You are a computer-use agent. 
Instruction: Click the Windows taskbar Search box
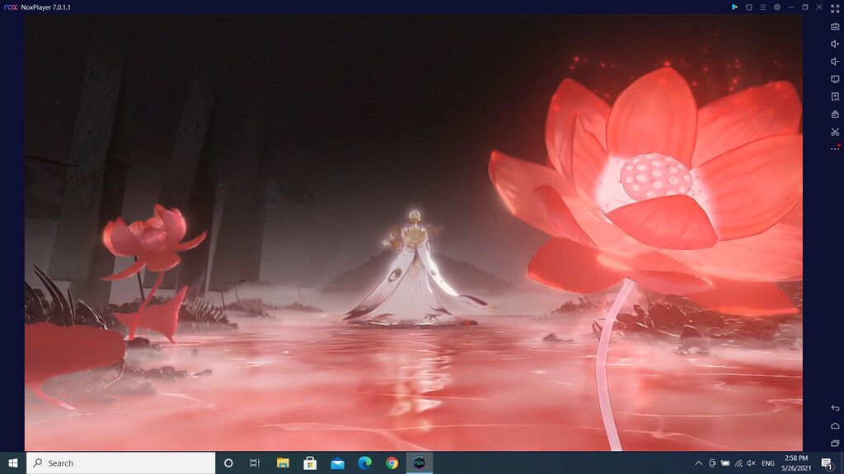tap(120, 462)
